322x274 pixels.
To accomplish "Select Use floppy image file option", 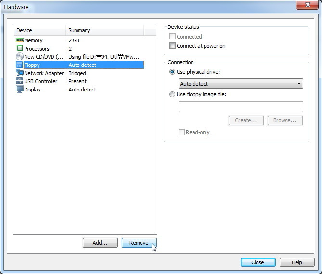I will 172,94.
